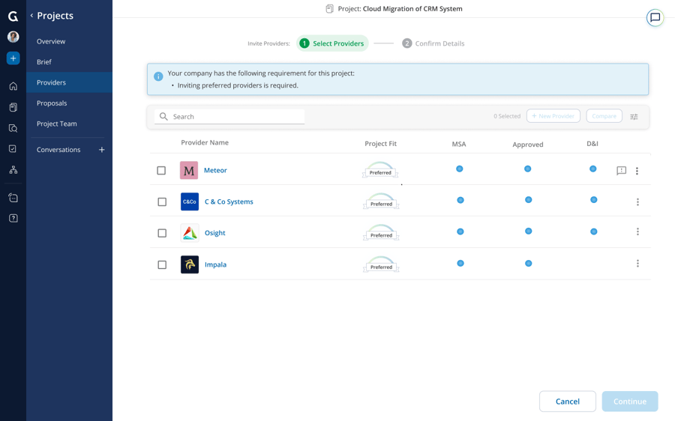The width and height of the screenshot is (675, 421).
Task: Open the Proposals sidebar item
Action: pos(52,103)
